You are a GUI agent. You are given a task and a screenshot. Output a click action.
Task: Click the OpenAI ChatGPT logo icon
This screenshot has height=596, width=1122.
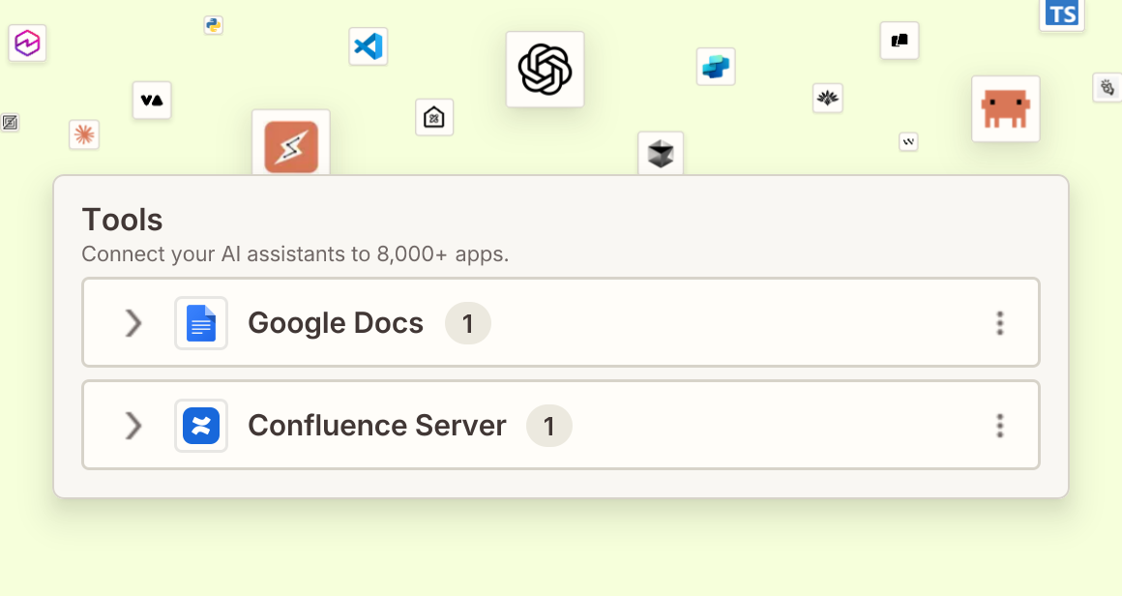[x=546, y=70]
